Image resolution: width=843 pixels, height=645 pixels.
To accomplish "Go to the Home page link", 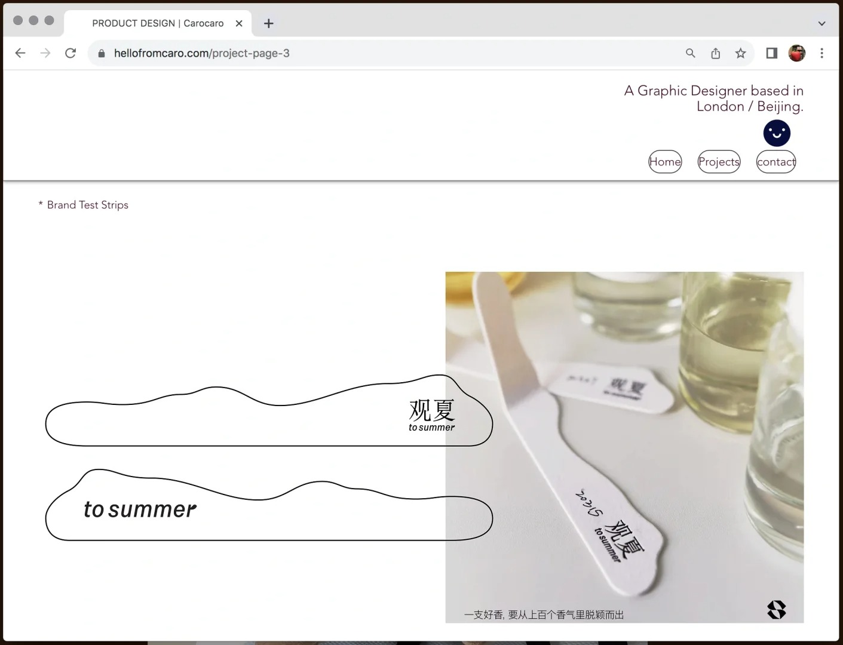I will (x=665, y=162).
